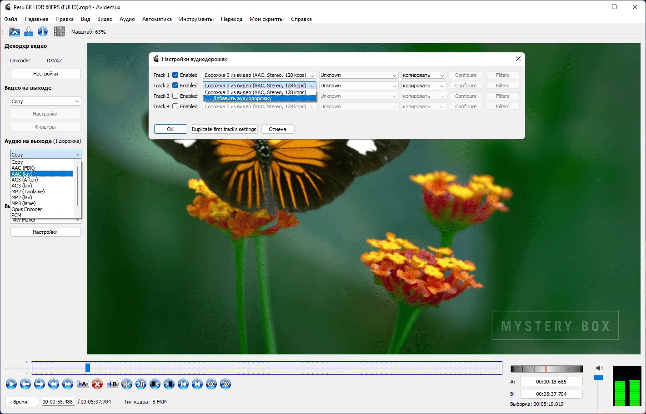Click the fast-forward to next keyframe button
The image size is (646, 414).
pos(68,384)
